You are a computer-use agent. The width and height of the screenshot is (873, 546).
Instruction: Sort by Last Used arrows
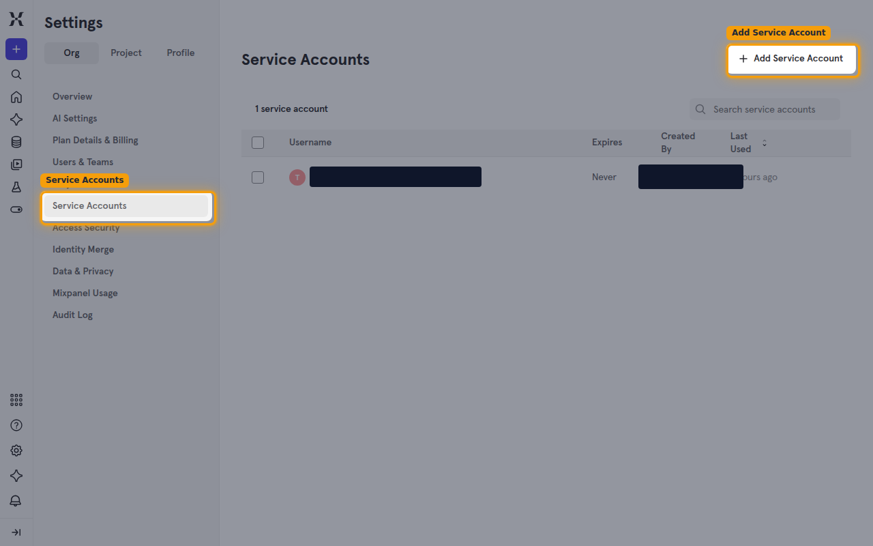click(x=765, y=143)
